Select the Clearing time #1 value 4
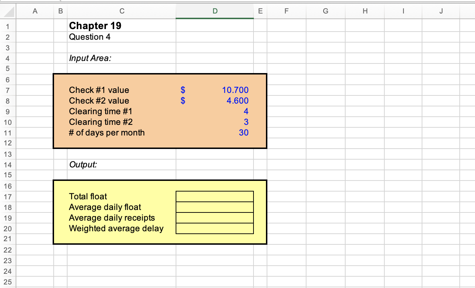Image resolution: width=475 pixels, height=288 pixels. 215,111
